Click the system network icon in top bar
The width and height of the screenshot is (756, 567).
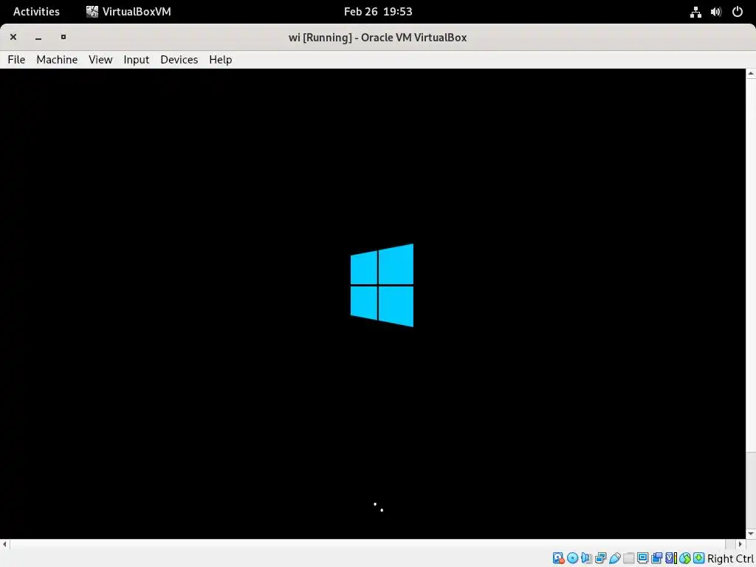(x=695, y=12)
